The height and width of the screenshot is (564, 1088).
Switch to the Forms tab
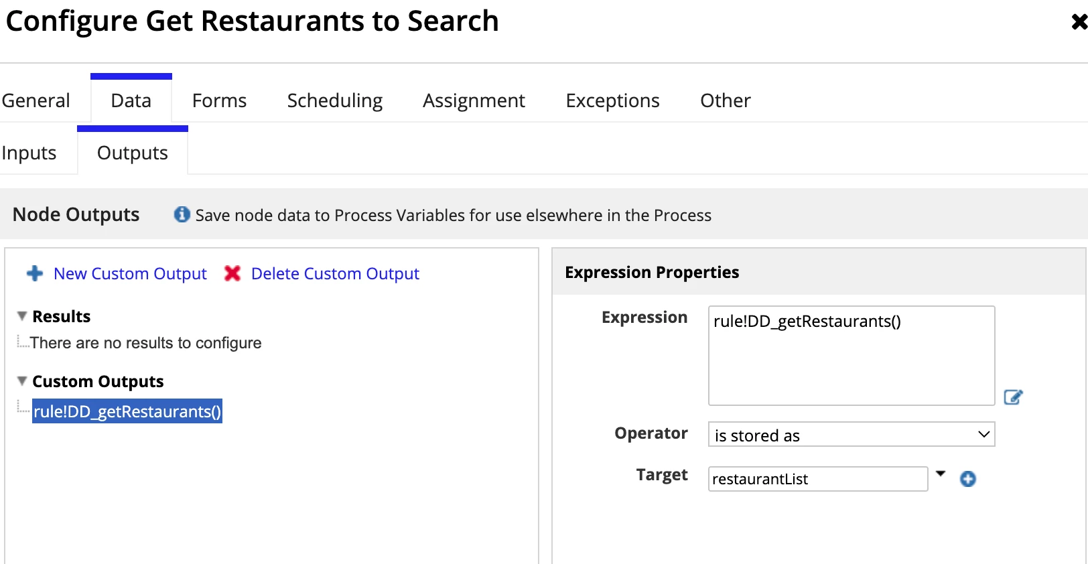pyautogui.click(x=219, y=100)
